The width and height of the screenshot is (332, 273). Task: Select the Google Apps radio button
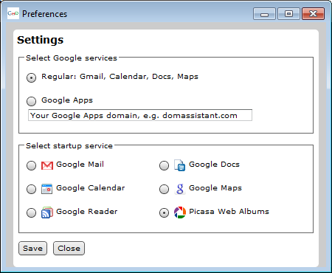31,101
